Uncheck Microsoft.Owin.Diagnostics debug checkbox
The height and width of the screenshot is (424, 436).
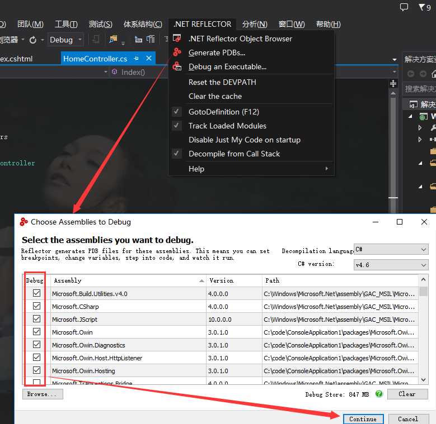pos(36,344)
